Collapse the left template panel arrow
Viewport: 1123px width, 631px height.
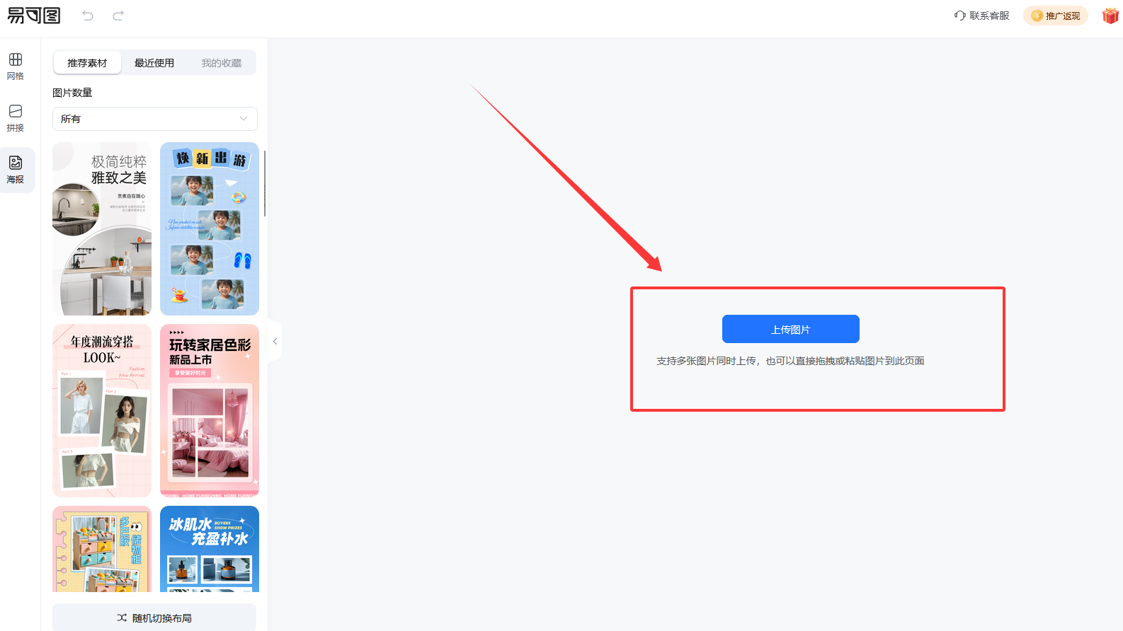[x=275, y=341]
